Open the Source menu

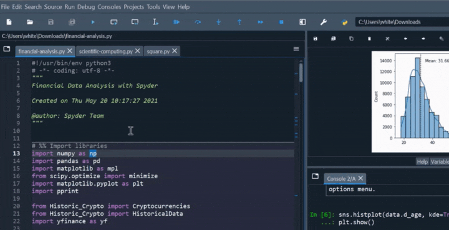pyautogui.click(x=53, y=7)
